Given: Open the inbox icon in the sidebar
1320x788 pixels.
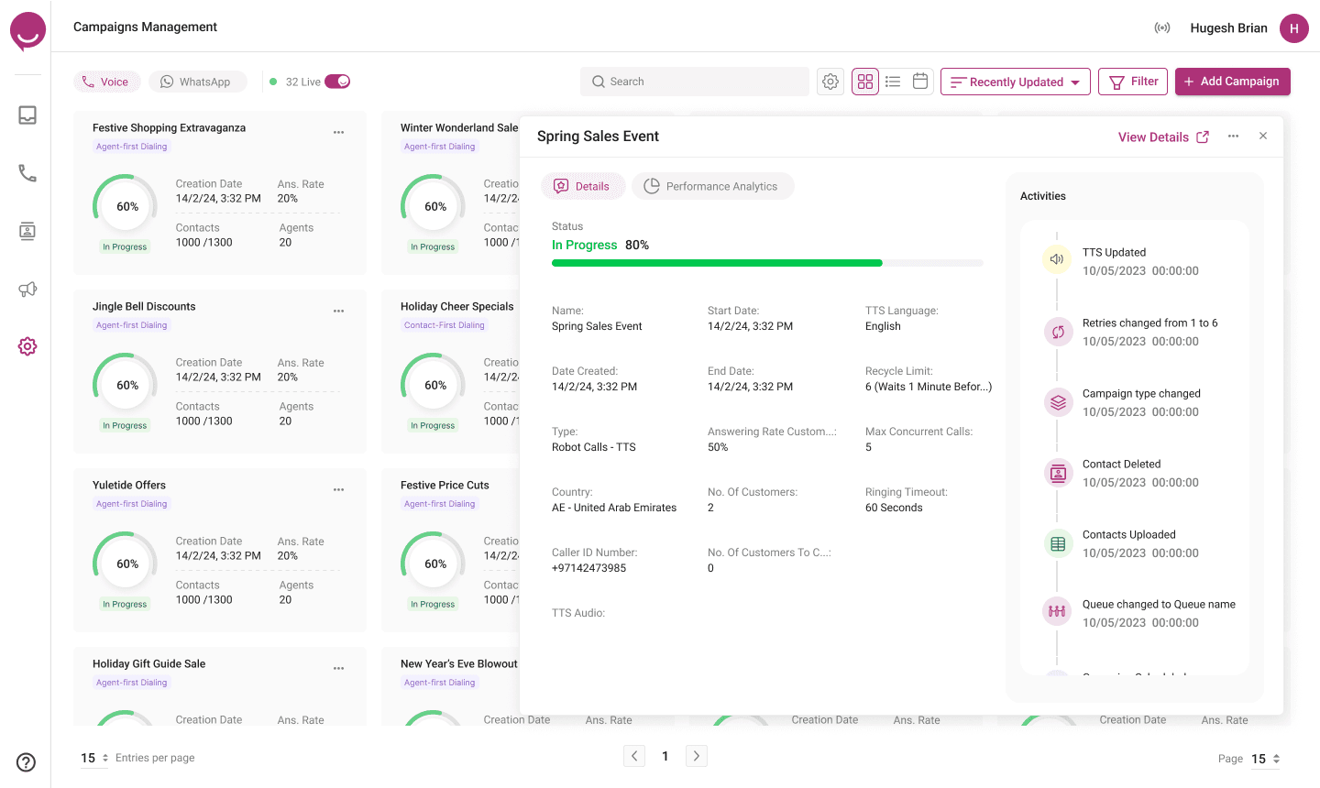Looking at the screenshot, I should click(x=27, y=115).
